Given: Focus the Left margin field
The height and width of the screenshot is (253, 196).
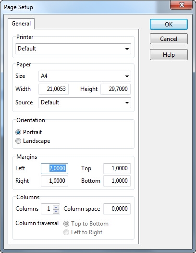Looking at the screenshot, I should (x=54, y=168).
